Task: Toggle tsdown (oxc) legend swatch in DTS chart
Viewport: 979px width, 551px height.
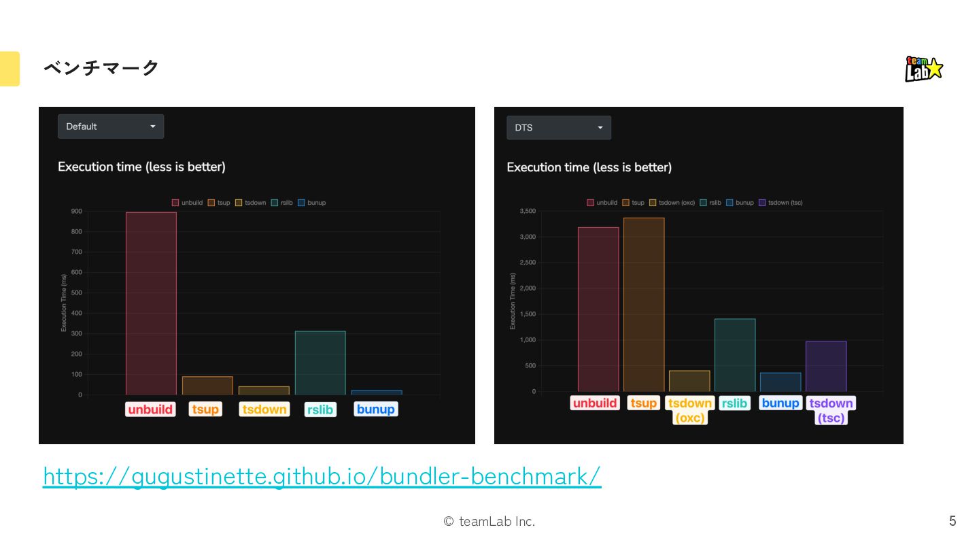Action: [x=653, y=203]
